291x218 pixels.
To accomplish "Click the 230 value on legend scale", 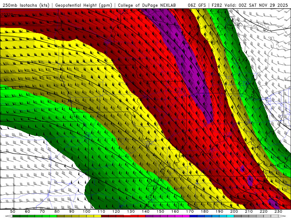I will click(278, 211).
